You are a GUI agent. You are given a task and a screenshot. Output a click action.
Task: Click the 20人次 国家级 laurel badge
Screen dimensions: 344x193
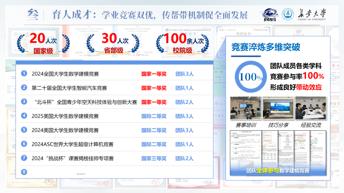[x=44, y=43]
